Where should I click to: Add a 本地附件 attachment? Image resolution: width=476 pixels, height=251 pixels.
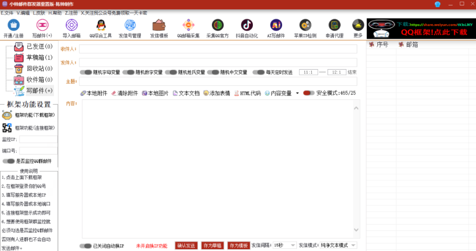point(94,93)
